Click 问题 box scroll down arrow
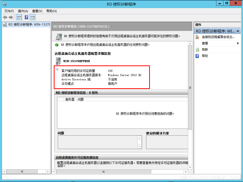This screenshot has height=182, width=243. (139, 146)
